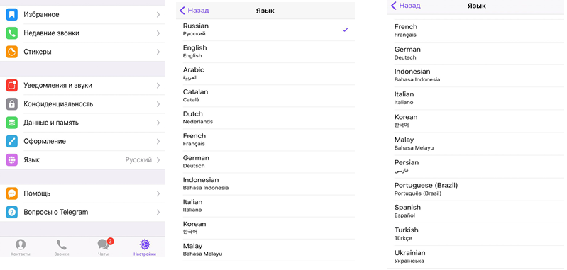Click the chevron on the Помощь row

(x=158, y=193)
